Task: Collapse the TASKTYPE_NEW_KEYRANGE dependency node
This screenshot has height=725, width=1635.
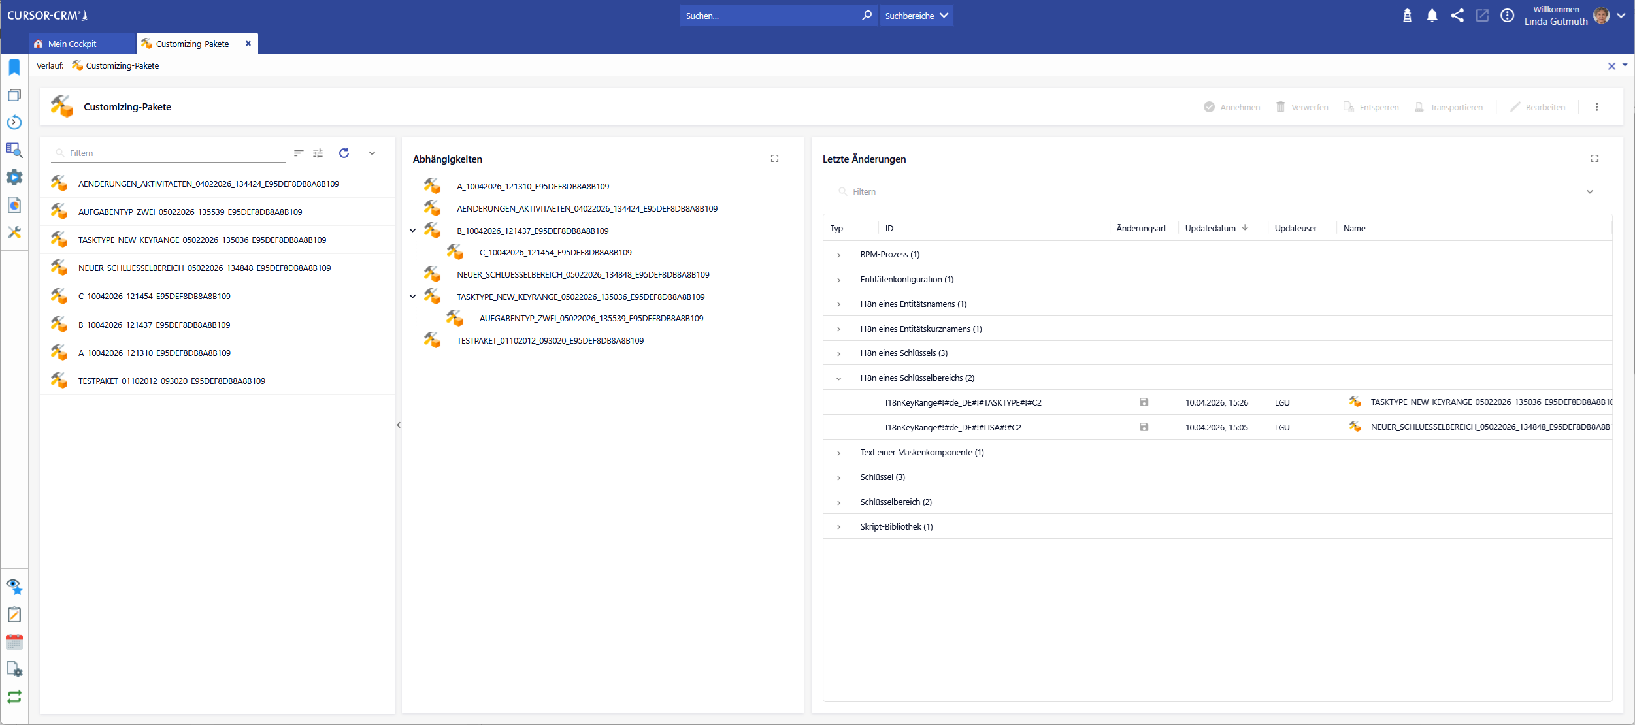Action: coord(413,297)
